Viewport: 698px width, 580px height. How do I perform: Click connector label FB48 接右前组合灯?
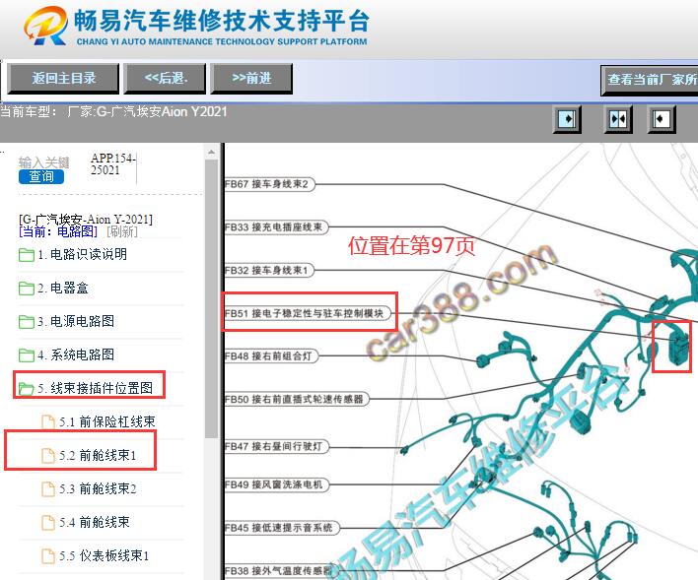pyautogui.click(x=271, y=356)
